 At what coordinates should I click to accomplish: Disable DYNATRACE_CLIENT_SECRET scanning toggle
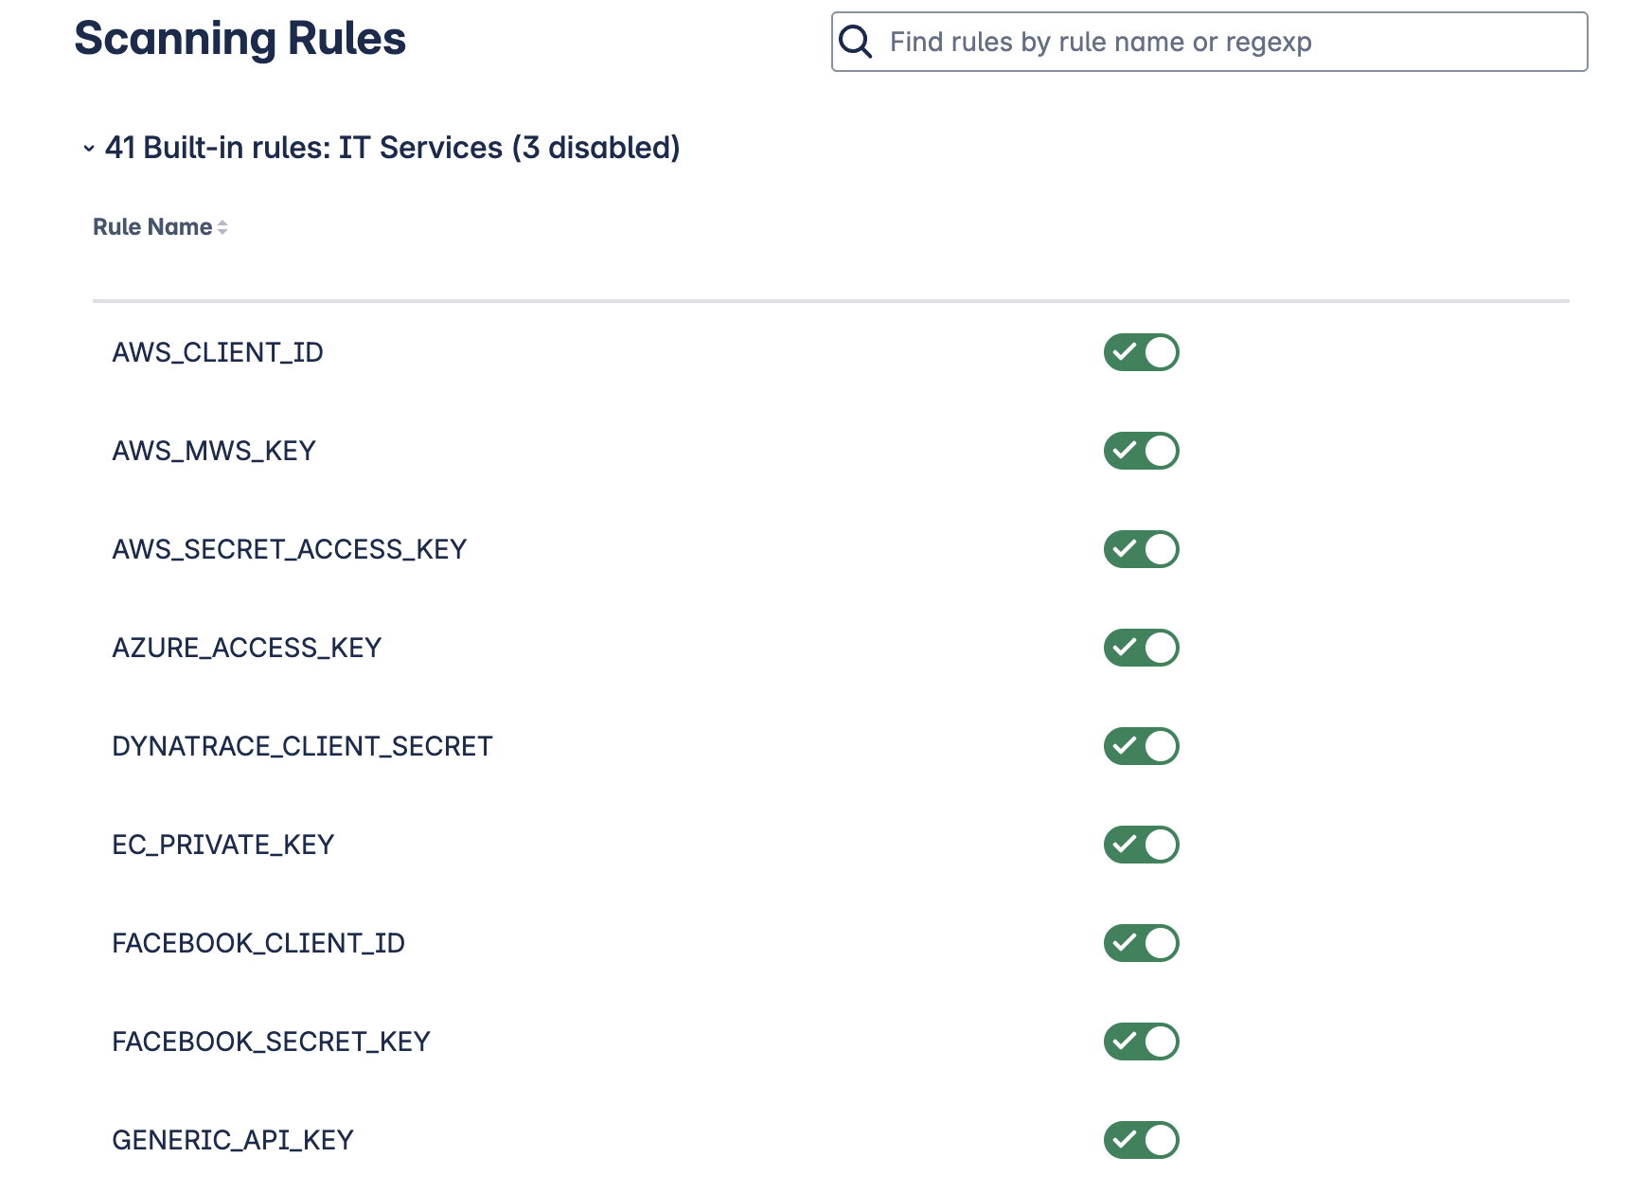coord(1141,746)
